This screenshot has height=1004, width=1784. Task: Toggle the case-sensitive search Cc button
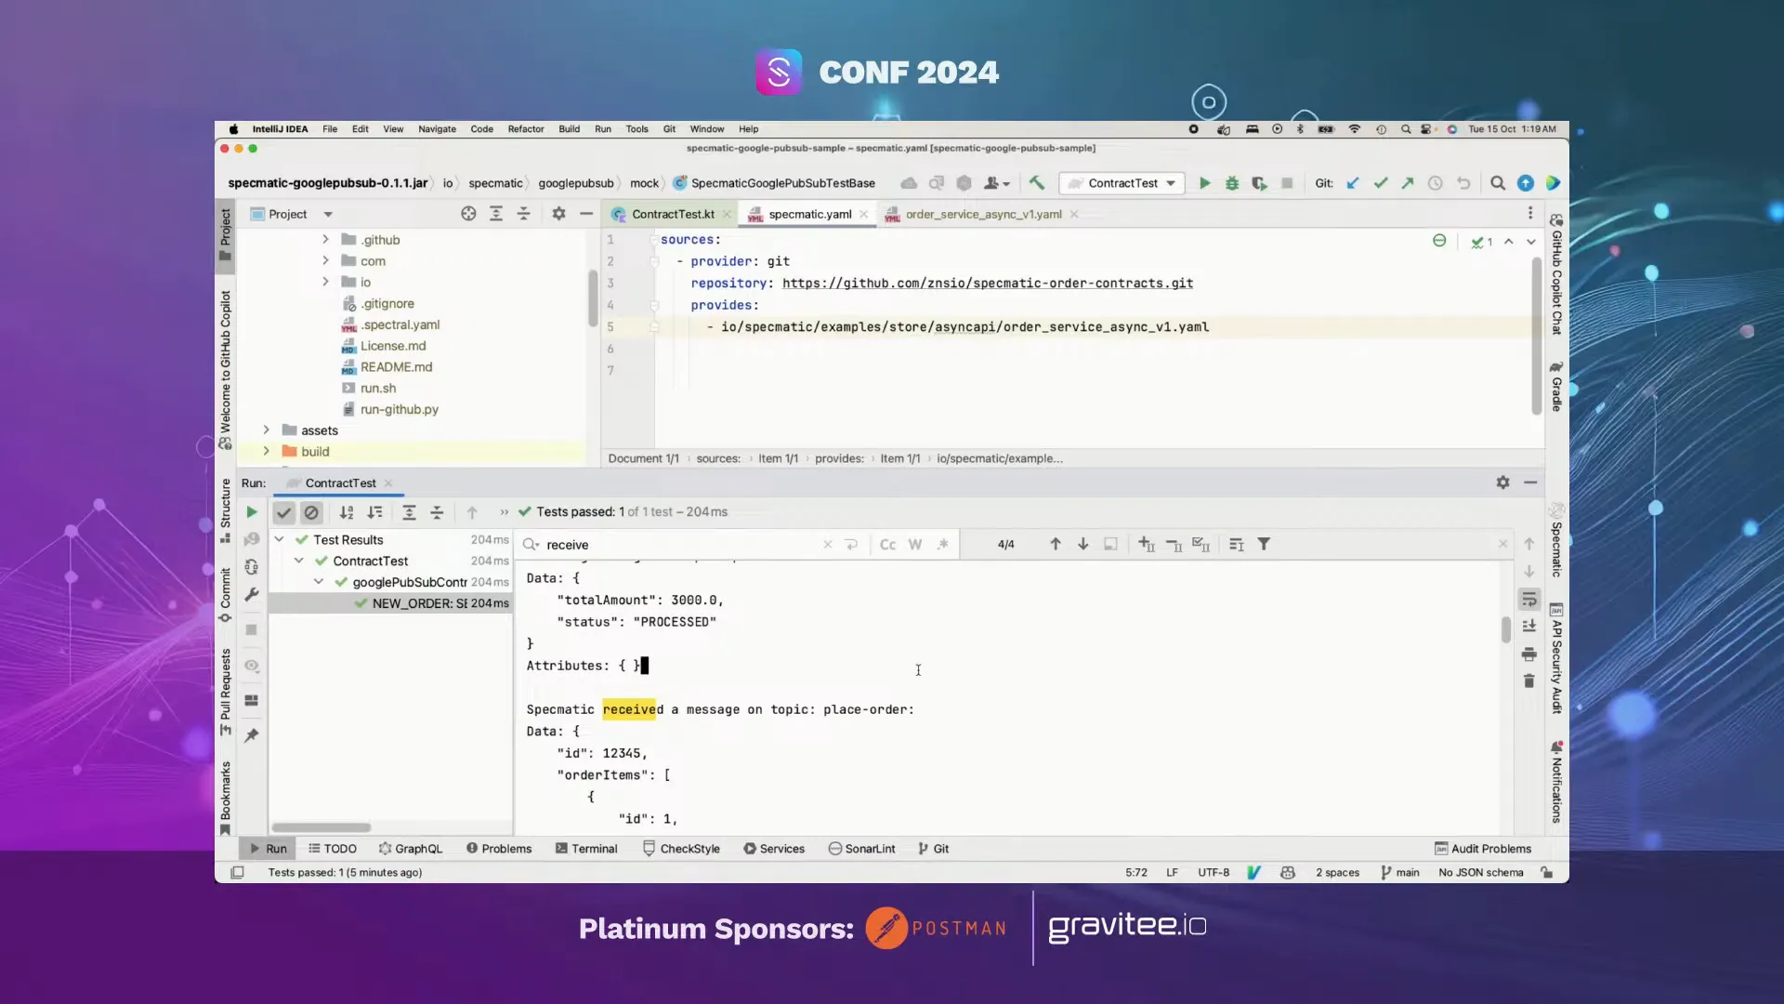coord(887,544)
